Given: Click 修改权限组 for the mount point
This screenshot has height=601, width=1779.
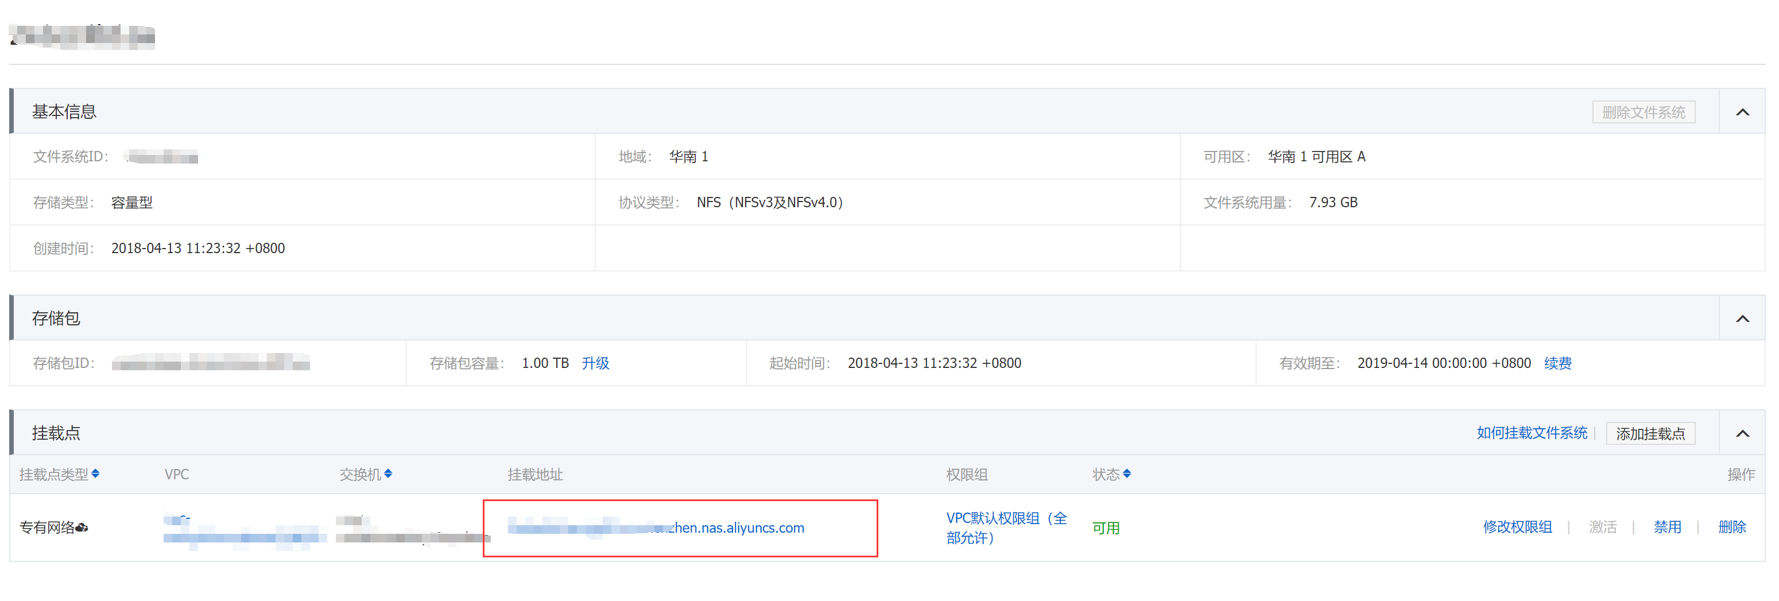Looking at the screenshot, I should [1517, 527].
